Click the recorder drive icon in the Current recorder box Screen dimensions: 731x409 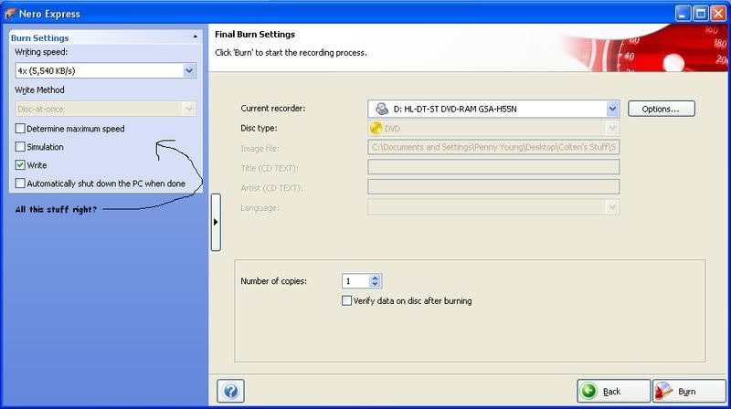coord(382,109)
